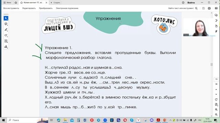The height and width of the screenshot is (123, 220).
Task: Go to the Home view icon
Action: click(16, 2)
